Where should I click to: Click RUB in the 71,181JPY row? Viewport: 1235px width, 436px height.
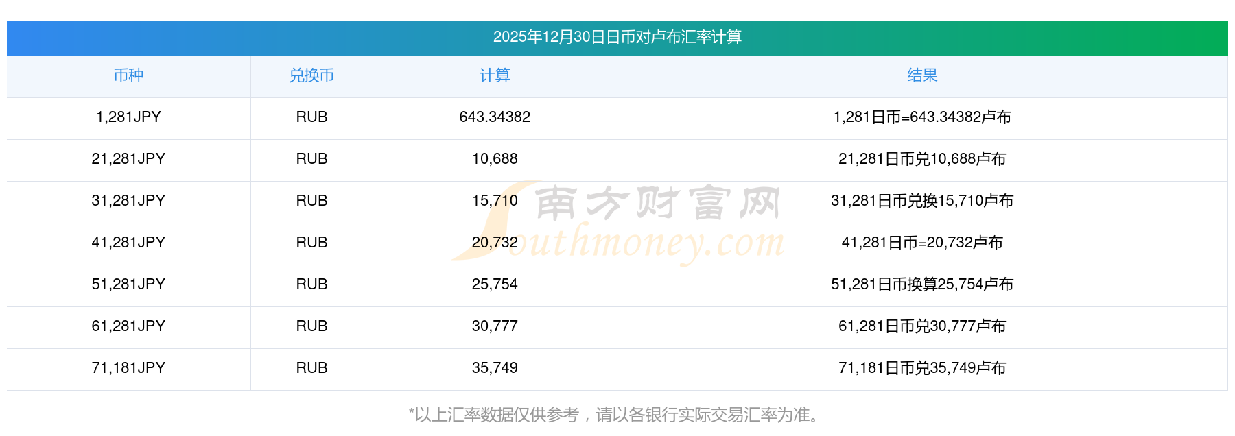click(x=311, y=368)
